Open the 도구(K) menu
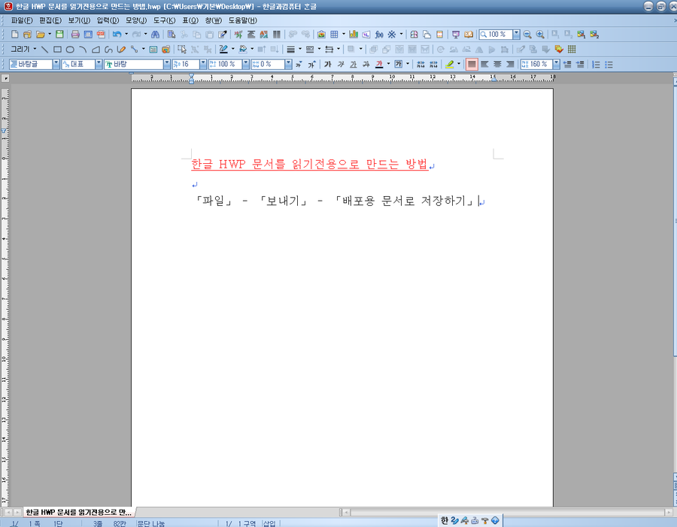The height and width of the screenshot is (527, 677). click(164, 20)
